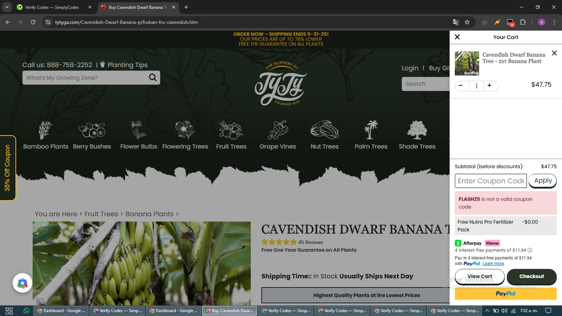The width and height of the screenshot is (562, 316).
Task: Click the growing zone search magnifier
Action: (x=153, y=78)
